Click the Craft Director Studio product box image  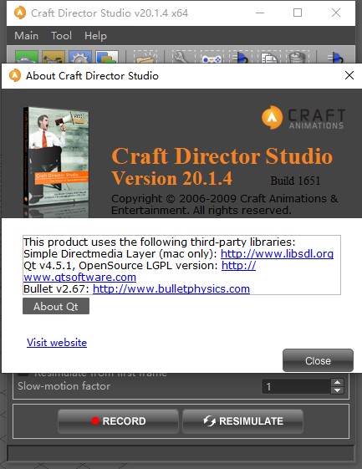[x=56, y=162]
